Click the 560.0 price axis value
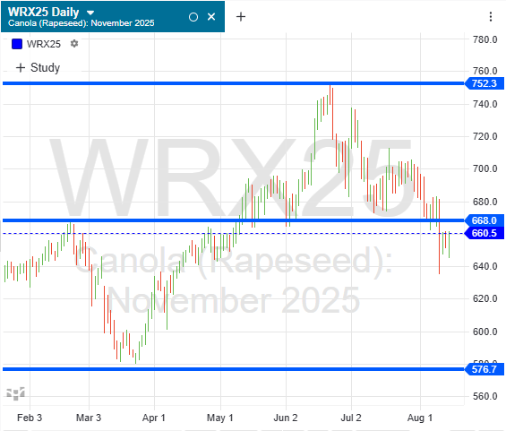 tap(485, 396)
